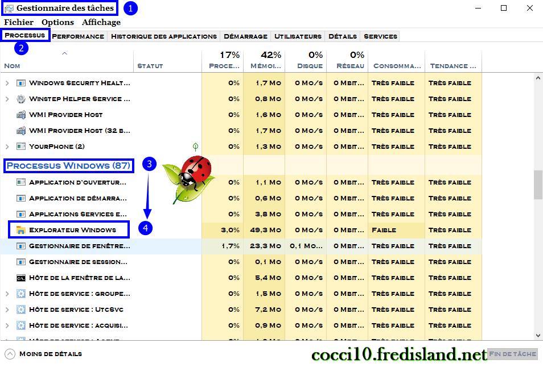Viewport: 543px width, 368px height.
Task: Sort by the 0% Disque column header
Action: pyautogui.click(x=306, y=61)
